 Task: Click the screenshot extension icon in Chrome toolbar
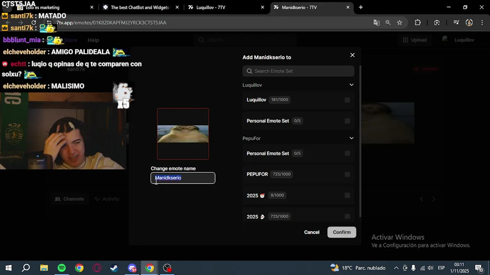pos(437,23)
